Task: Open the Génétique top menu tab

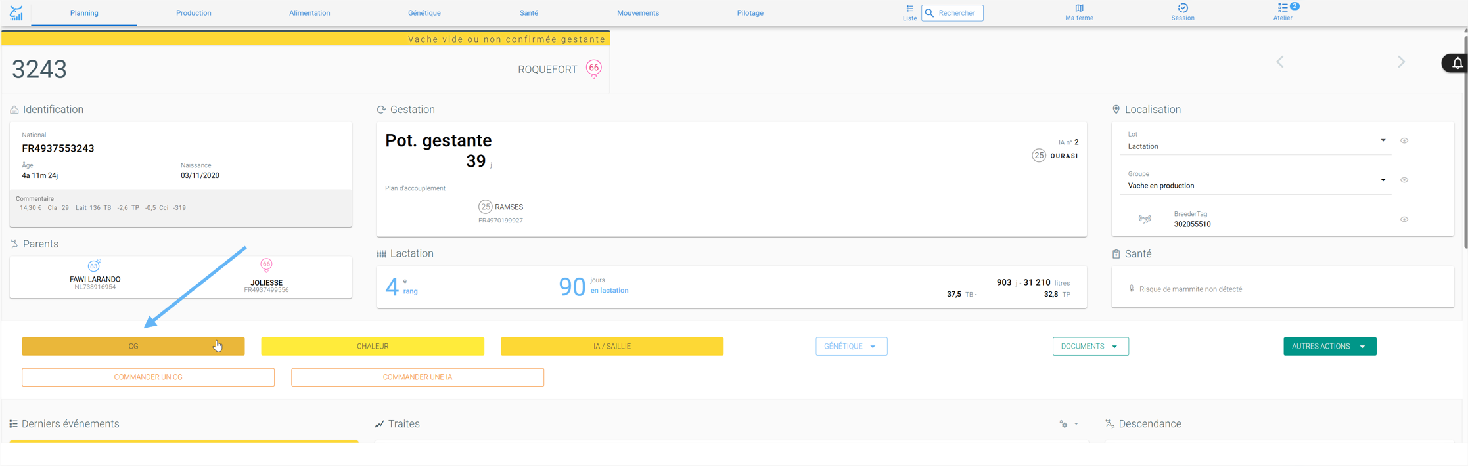Action: tap(424, 13)
